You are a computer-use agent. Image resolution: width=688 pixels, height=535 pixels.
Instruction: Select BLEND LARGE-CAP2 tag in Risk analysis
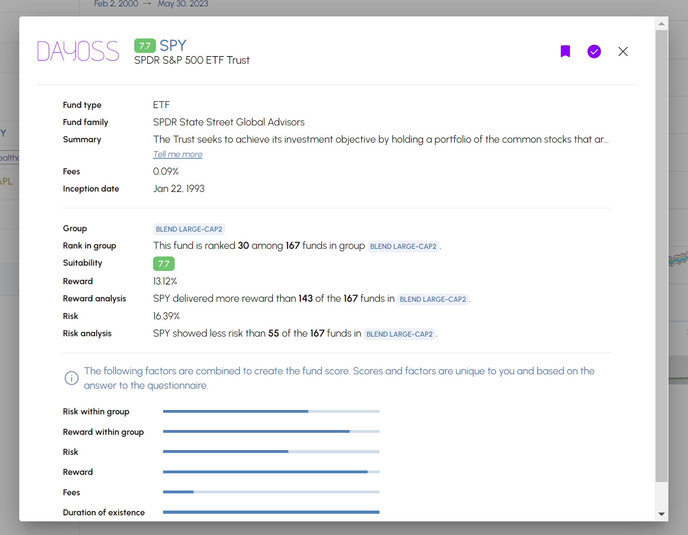click(x=399, y=334)
